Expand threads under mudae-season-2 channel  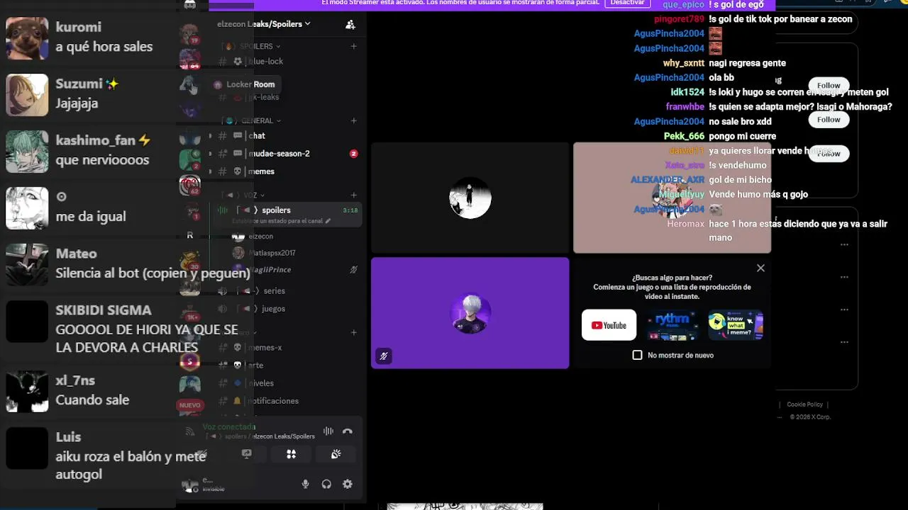tap(210, 154)
